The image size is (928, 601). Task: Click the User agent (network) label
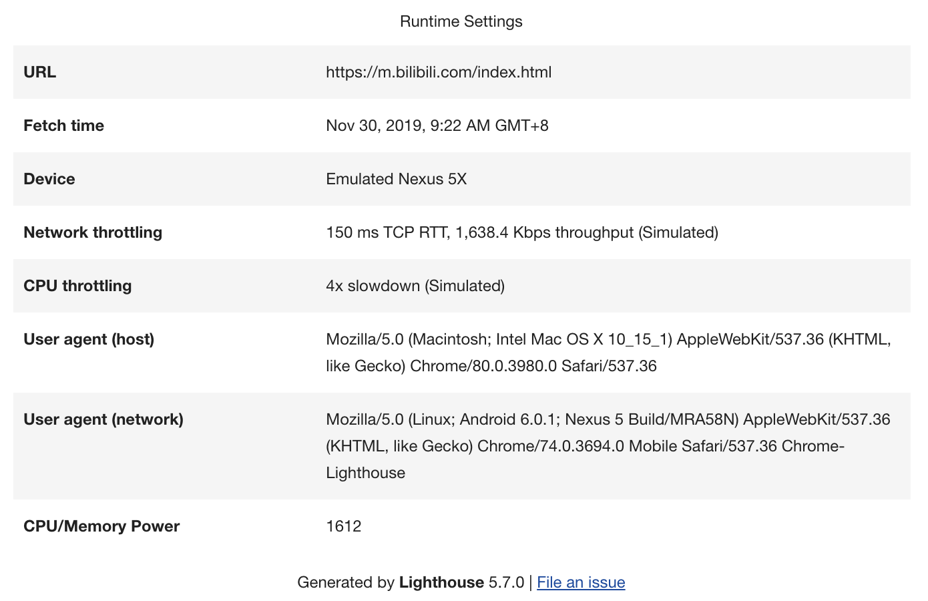tap(103, 419)
